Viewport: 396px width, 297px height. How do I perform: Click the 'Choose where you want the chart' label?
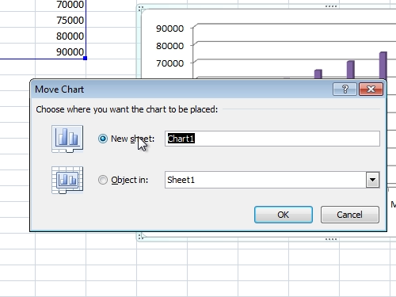point(127,109)
